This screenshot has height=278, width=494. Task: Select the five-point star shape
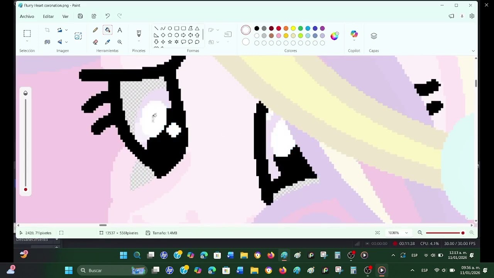(170, 42)
